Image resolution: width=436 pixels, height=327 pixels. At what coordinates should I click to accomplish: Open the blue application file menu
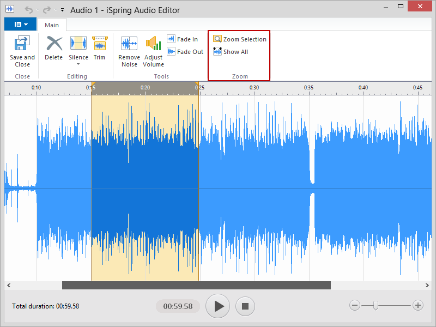coord(20,24)
